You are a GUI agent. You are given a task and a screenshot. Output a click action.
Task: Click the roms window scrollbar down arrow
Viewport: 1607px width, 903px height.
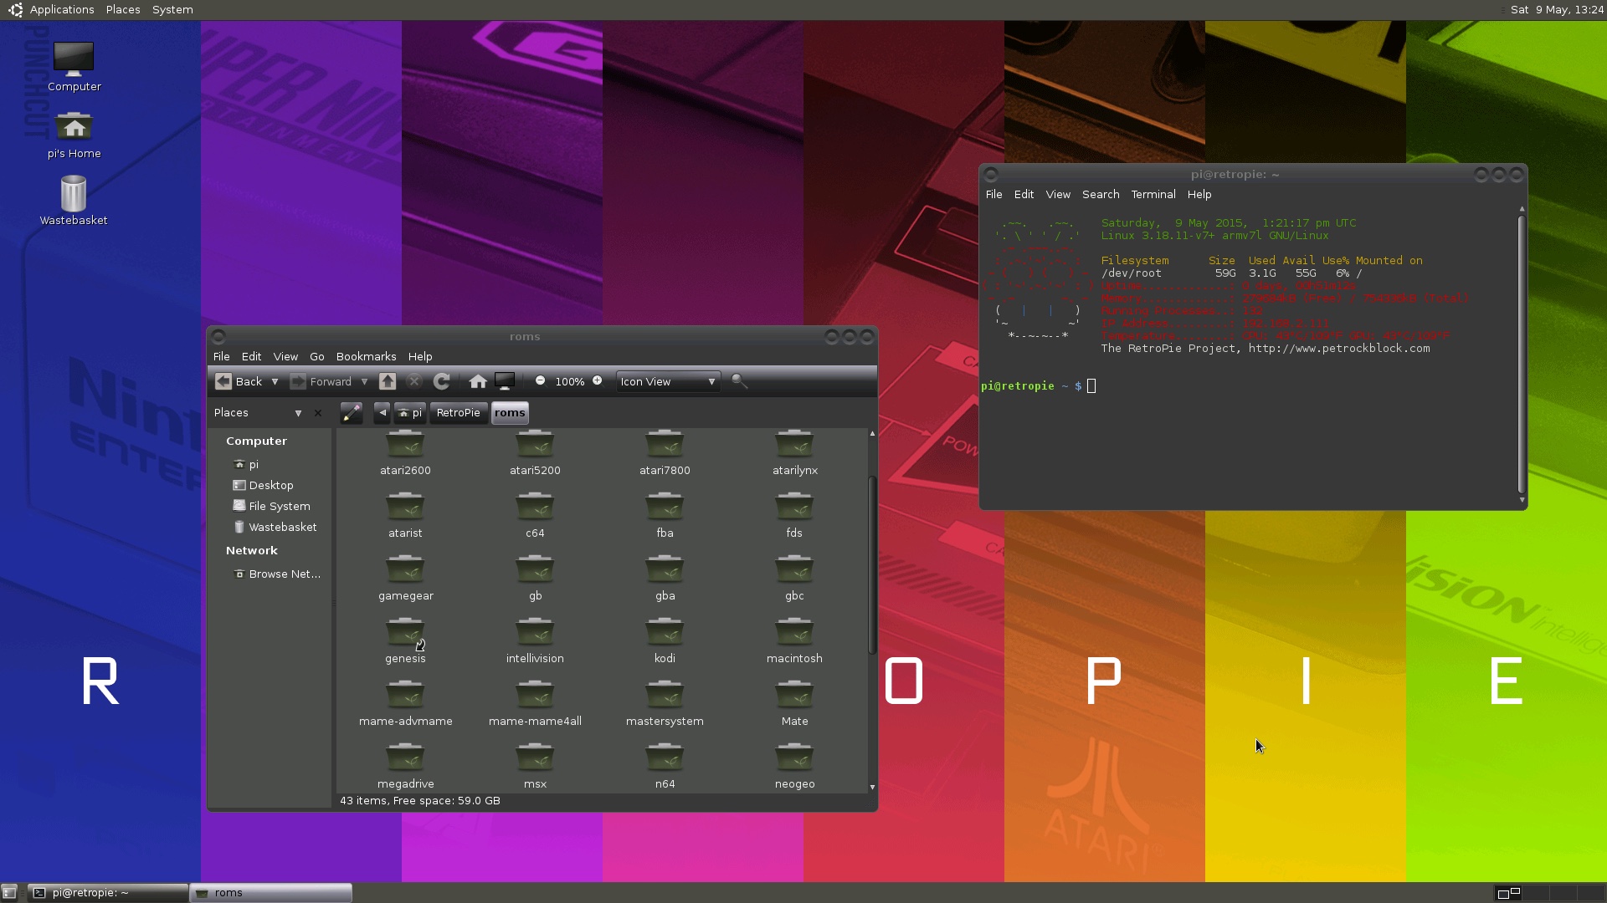(871, 787)
